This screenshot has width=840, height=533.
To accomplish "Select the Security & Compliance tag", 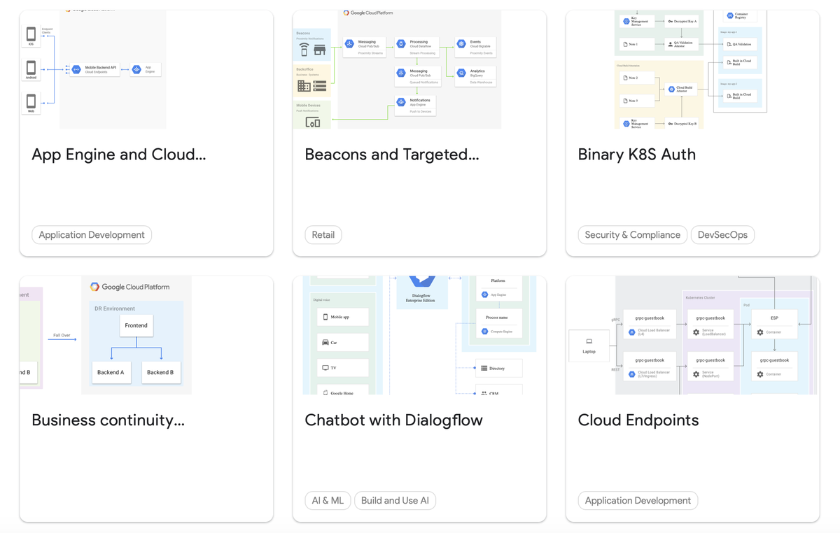I will click(633, 235).
